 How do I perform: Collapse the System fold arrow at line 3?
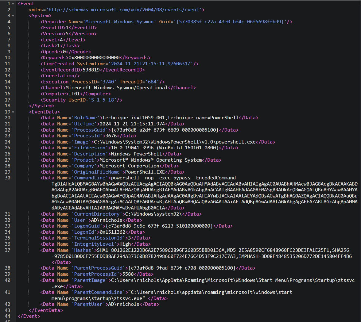(x=13, y=16)
